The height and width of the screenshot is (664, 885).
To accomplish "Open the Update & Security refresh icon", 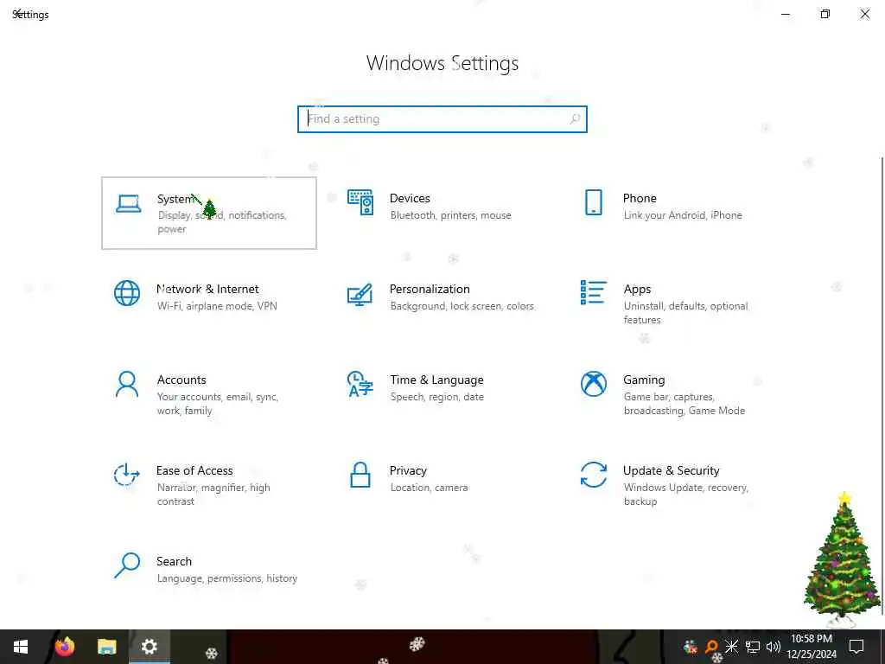I will click(593, 475).
